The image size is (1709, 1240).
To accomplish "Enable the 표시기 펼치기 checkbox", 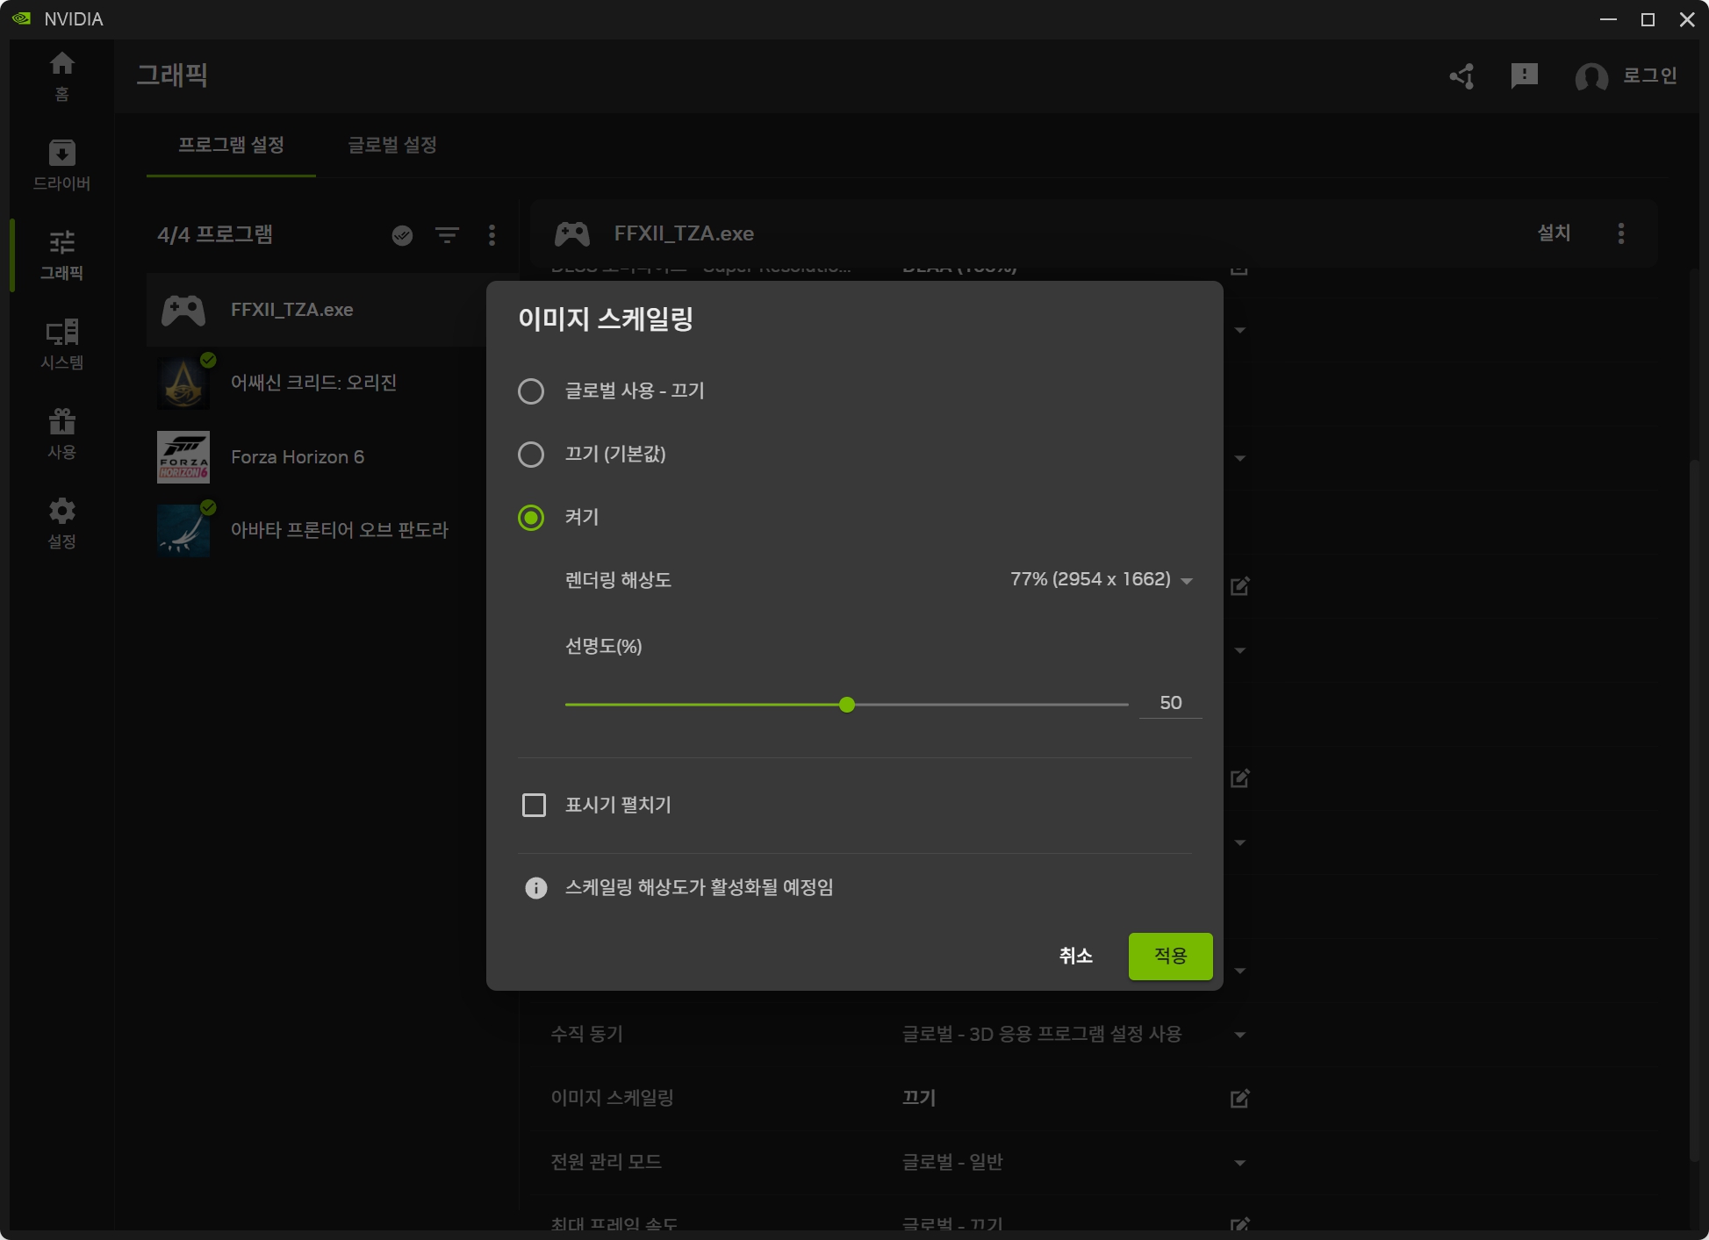I will tap(534, 805).
